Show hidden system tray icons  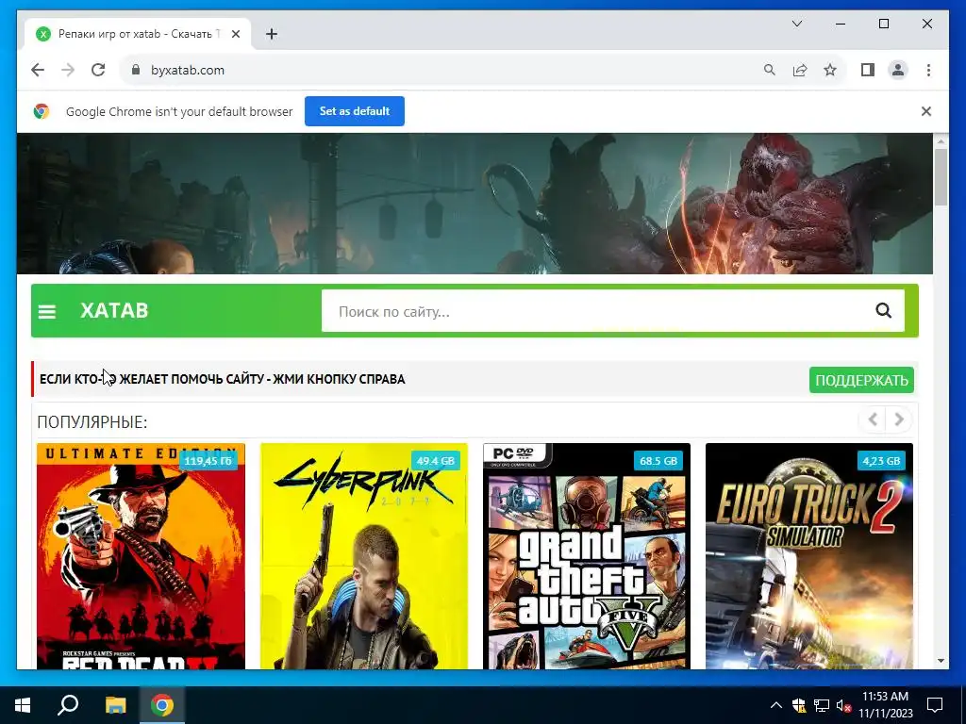click(776, 705)
